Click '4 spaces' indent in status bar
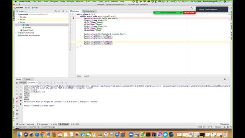This screenshot has height=138, width=245. 219,127
